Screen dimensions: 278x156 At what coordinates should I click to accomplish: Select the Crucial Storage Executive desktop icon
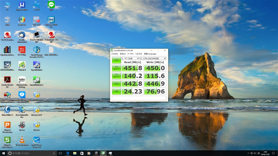coord(37,52)
